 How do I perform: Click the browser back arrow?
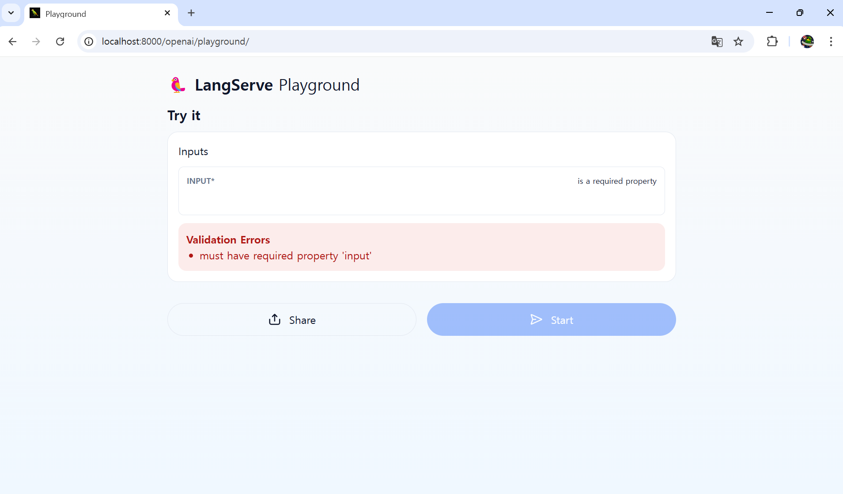point(12,42)
